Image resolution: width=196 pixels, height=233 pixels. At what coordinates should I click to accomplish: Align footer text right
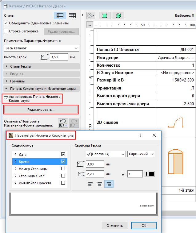(x=109, y=184)
